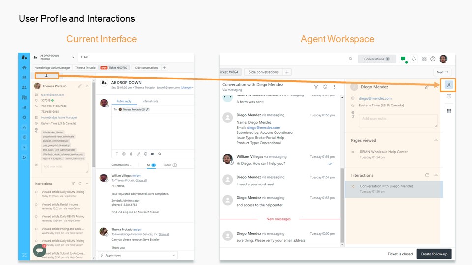
Task: Open Apply macro dropdown
Action: click(x=138, y=255)
